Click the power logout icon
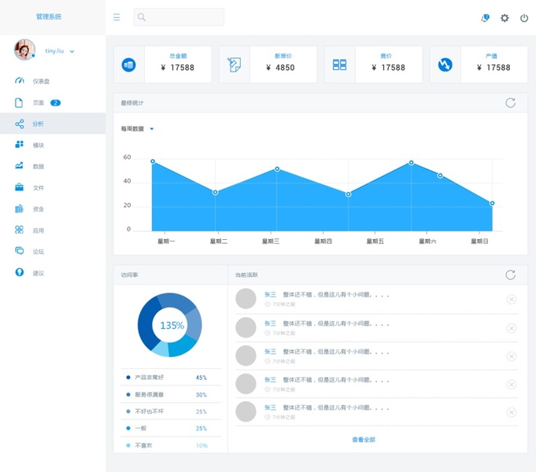The image size is (536, 472). (524, 18)
